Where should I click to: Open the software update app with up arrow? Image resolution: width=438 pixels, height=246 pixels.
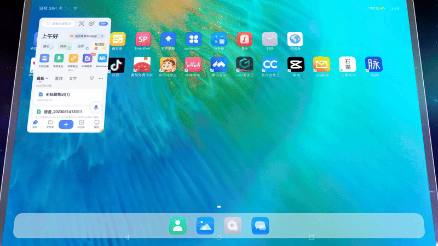[169, 39]
